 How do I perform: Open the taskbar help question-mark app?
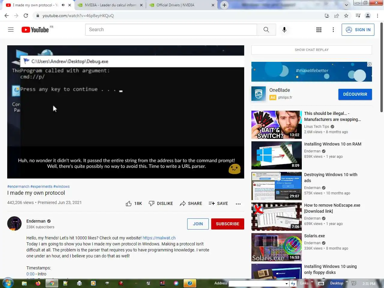pos(190,283)
